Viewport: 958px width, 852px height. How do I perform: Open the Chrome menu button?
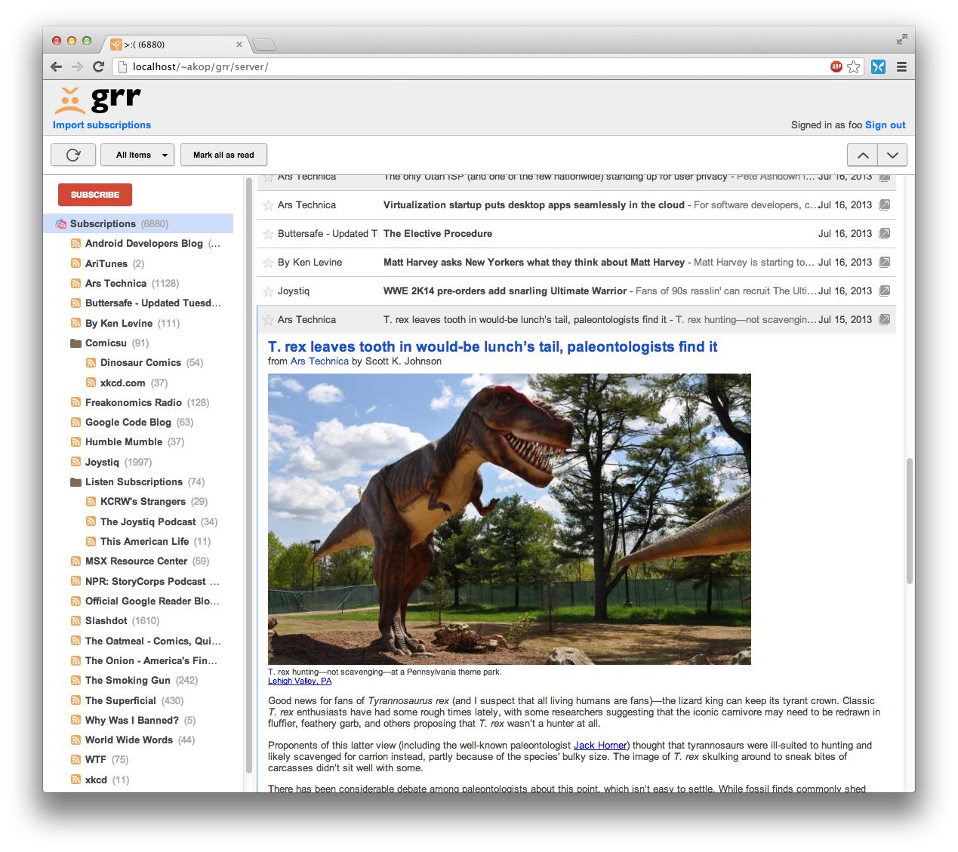(901, 66)
